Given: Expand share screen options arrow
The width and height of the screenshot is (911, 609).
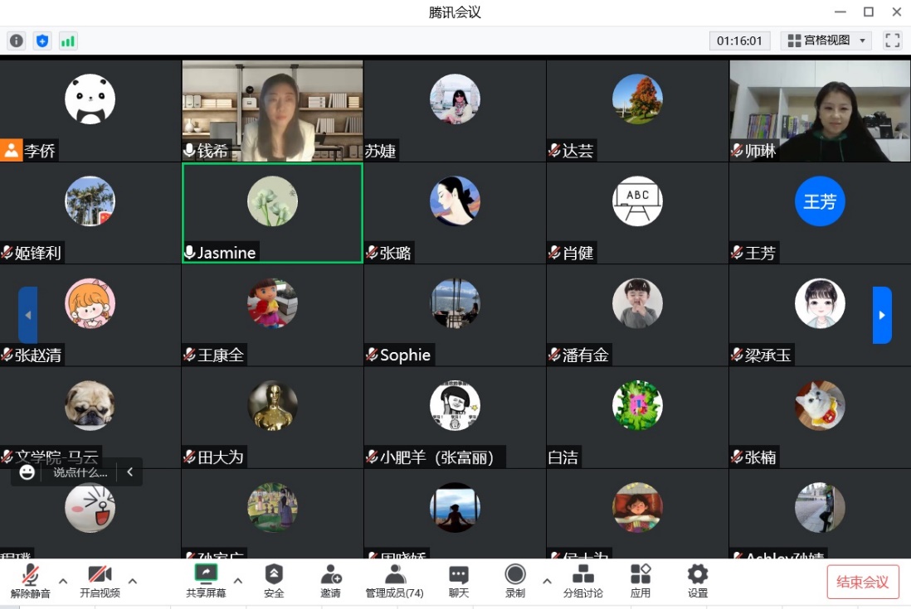Looking at the screenshot, I should 238,581.
